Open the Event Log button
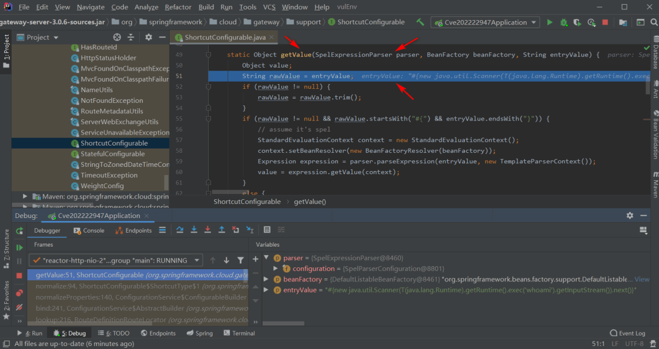 coord(627,333)
